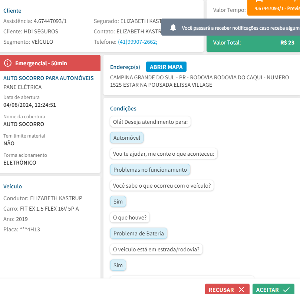Click the Forma acionamento value ELETRÔNICO

(x=20, y=163)
